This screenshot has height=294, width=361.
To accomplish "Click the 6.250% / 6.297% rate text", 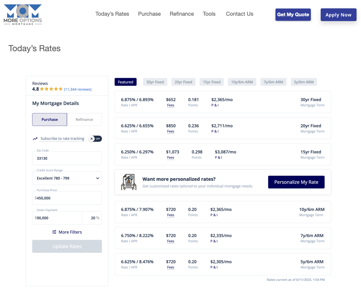I will 137,152.
